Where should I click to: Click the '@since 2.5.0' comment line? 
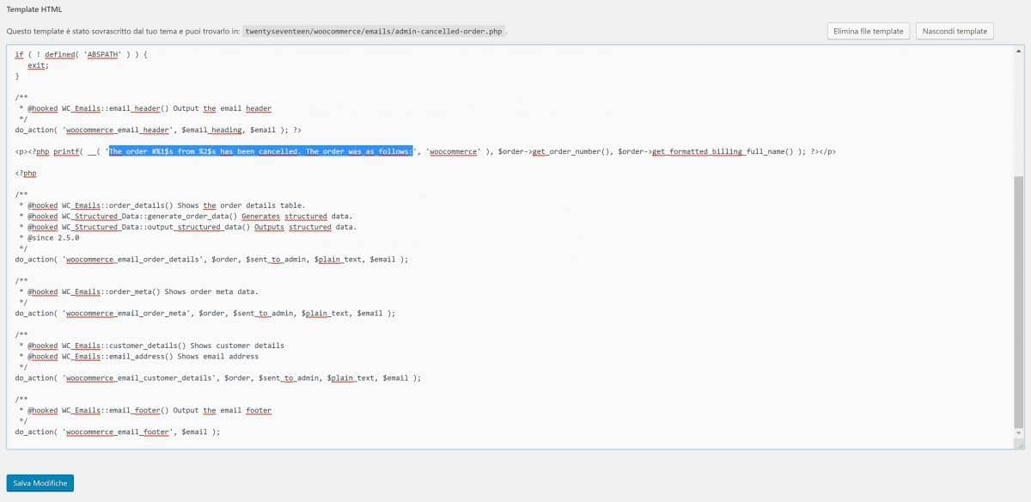(x=49, y=238)
